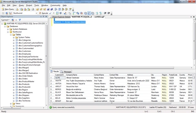
Task: Uncomment the selected lines icon
Action: pos(101,13)
